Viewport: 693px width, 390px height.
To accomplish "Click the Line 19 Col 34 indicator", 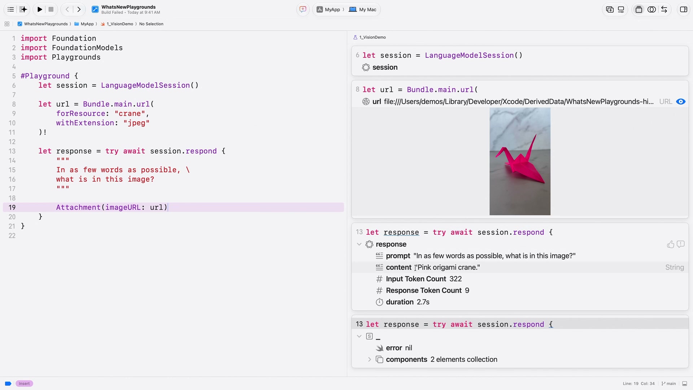I will [x=638, y=383].
